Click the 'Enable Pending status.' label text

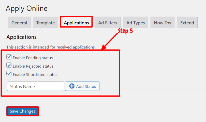[33, 58]
